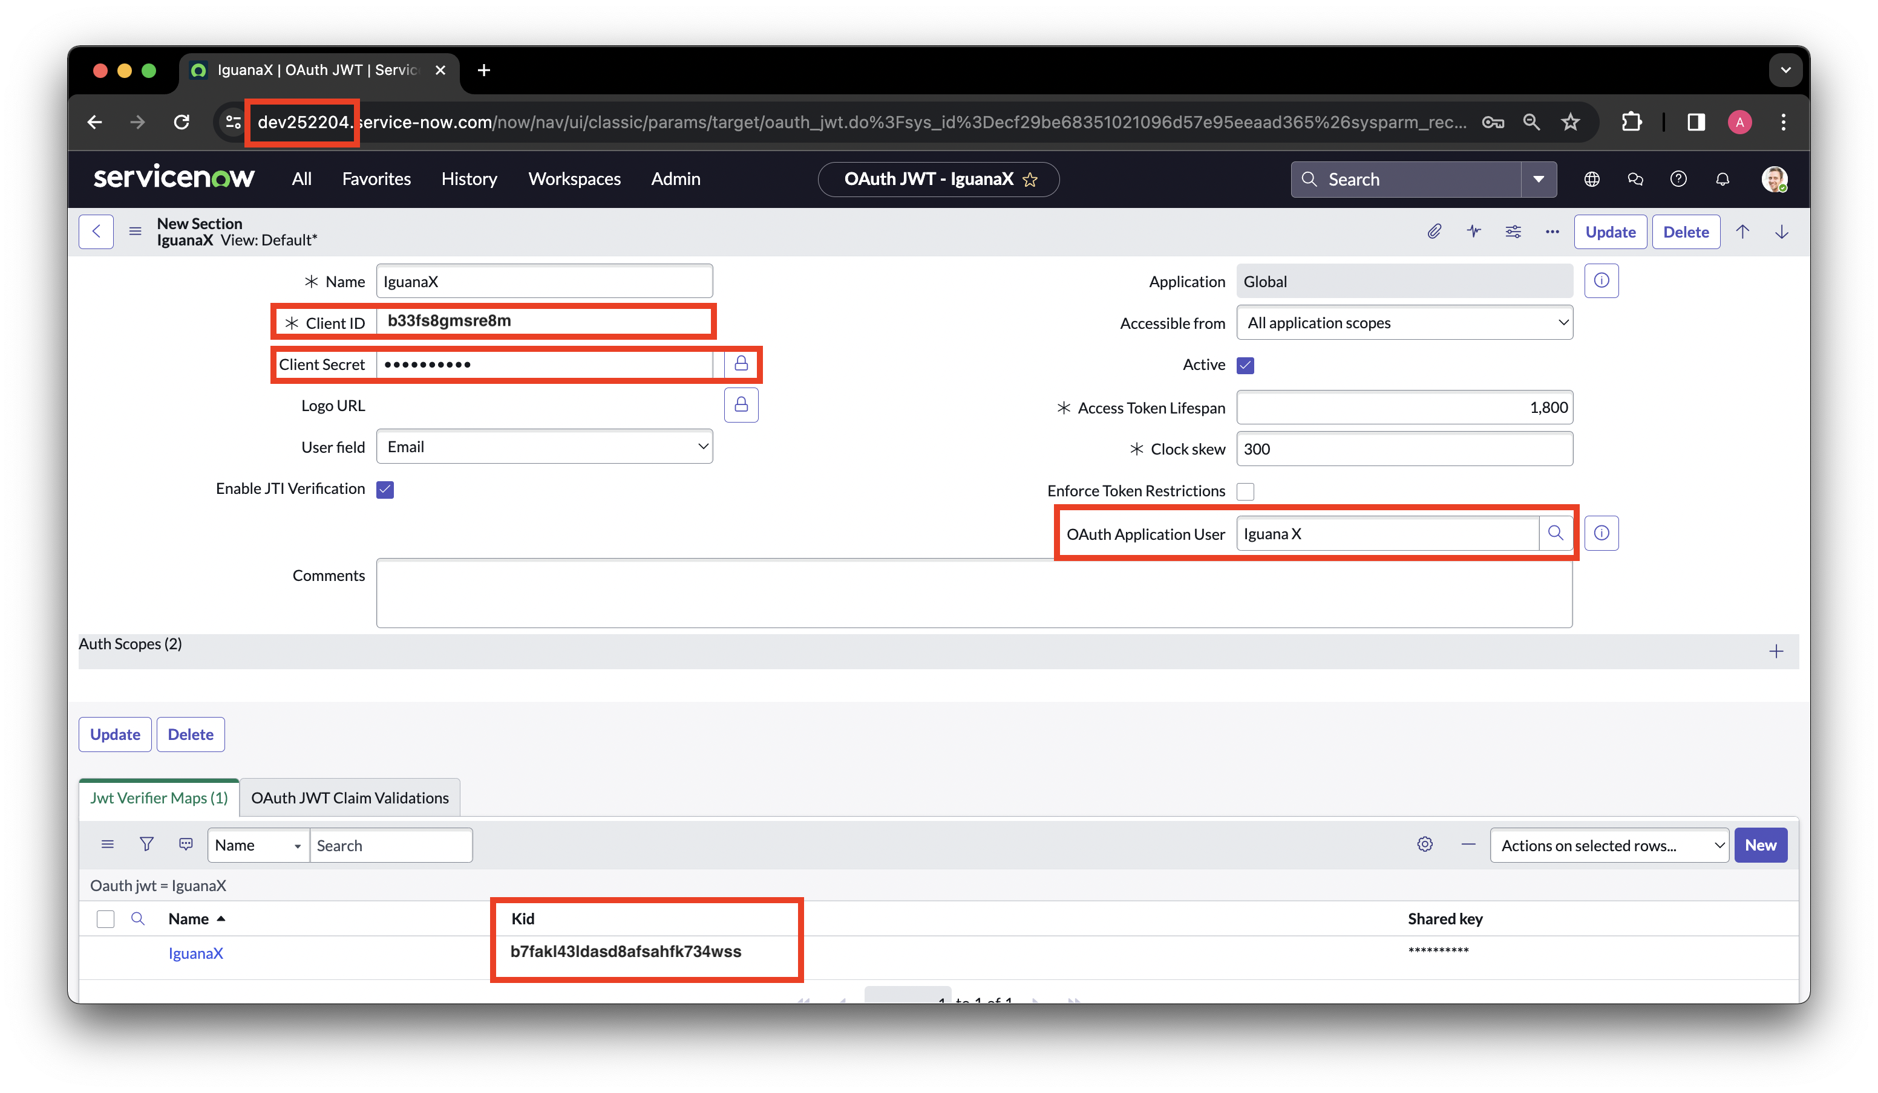Open the related list controls menu
This screenshot has width=1878, height=1093.
point(107,845)
